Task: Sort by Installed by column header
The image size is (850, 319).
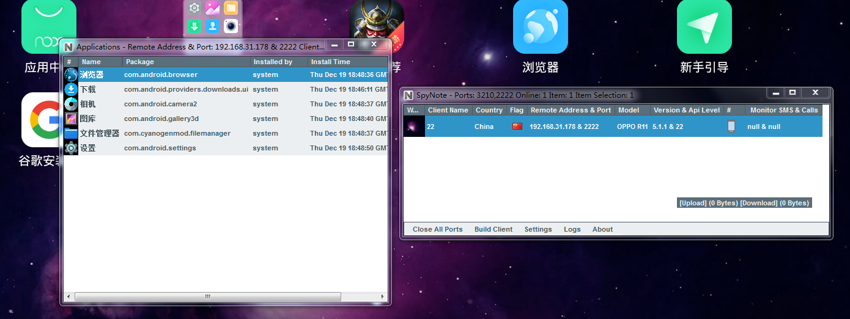Action: 279,62
